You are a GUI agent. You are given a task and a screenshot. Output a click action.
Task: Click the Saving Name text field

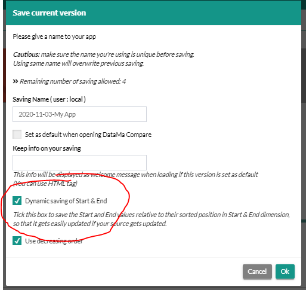click(x=79, y=114)
